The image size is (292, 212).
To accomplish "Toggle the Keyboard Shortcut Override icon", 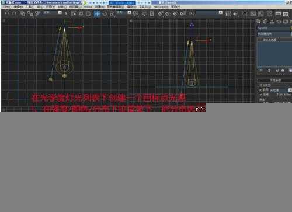I will [x=152, y=13].
